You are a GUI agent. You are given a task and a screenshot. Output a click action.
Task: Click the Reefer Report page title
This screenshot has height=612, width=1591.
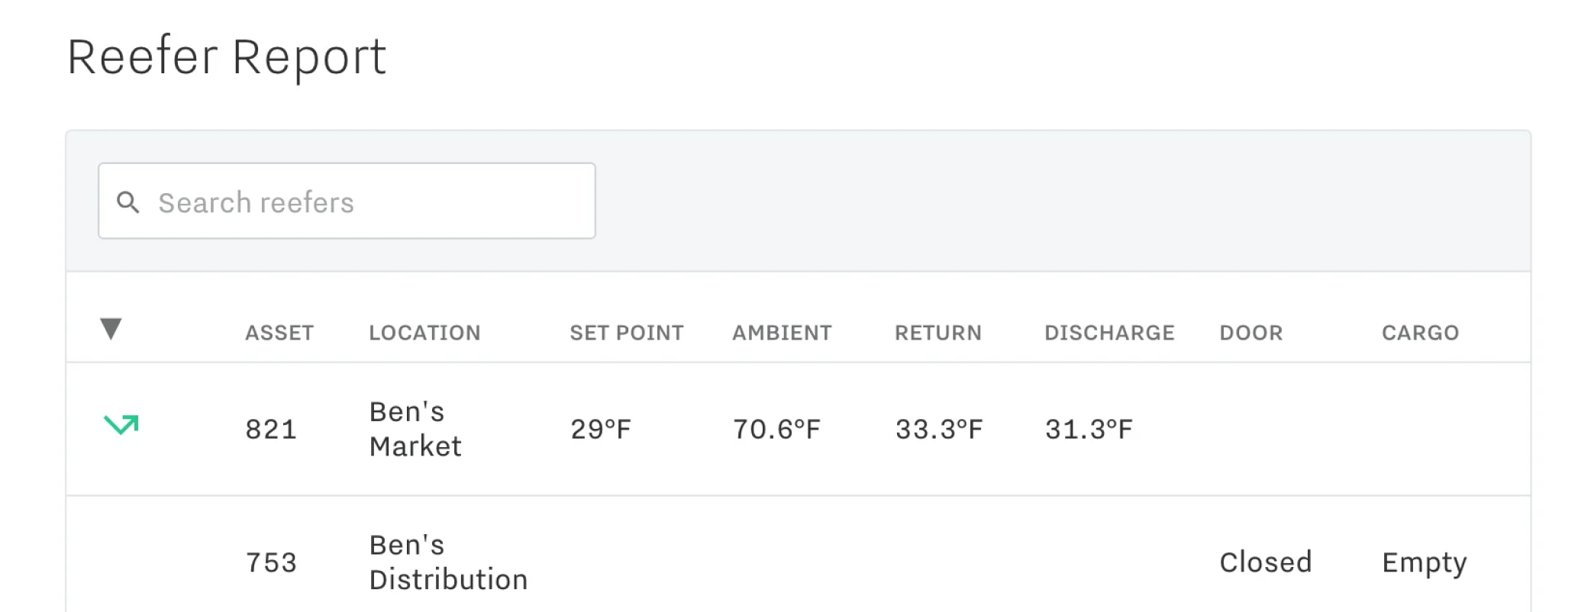pyautogui.click(x=227, y=56)
